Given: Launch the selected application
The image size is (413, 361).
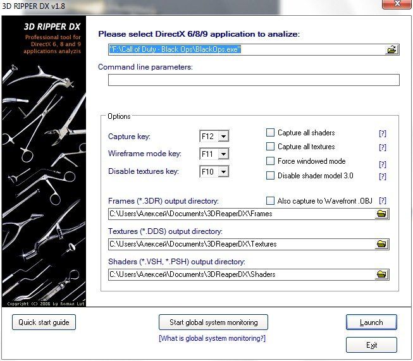Looking at the screenshot, I should [x=371, y=322].
